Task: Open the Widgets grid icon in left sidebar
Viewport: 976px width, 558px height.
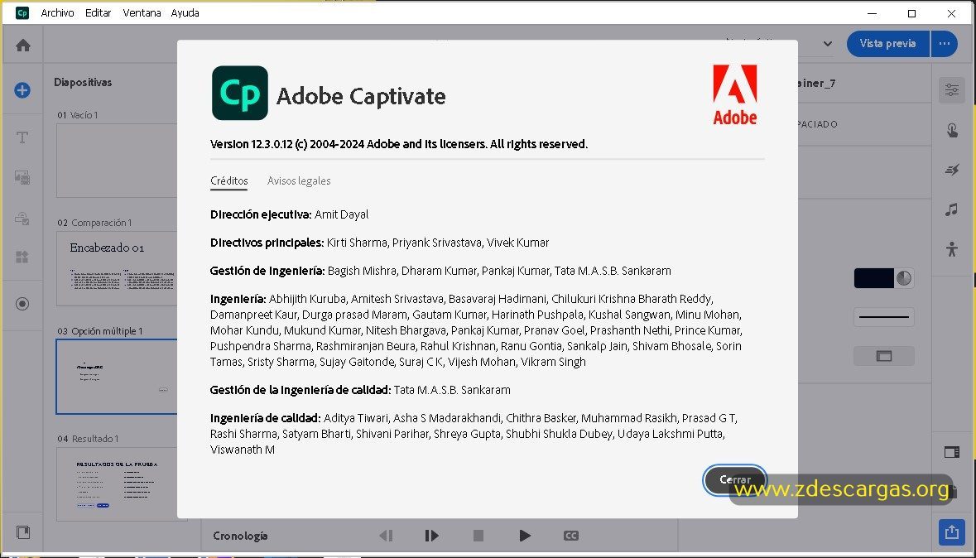Action: tap(22, 257)
